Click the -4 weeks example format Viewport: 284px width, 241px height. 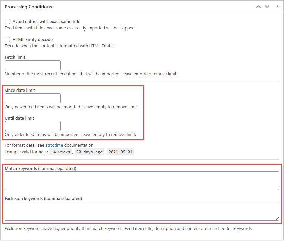(61, 152)
